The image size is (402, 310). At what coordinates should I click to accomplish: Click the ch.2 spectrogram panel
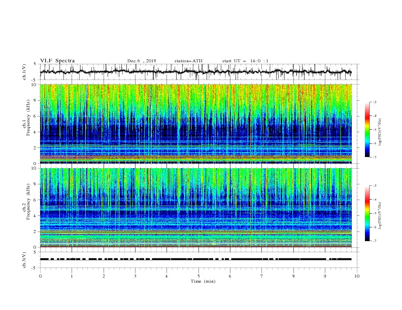196,208
